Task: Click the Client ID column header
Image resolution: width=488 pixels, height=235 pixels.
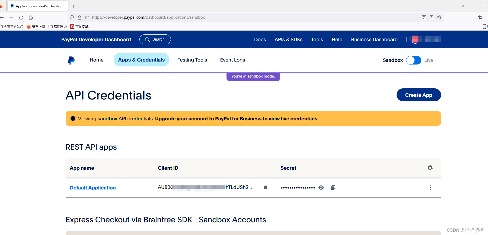Action: [168, 168]
